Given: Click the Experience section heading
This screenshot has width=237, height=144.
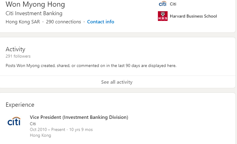Looking at the screenshot, I should pos(20,105).
